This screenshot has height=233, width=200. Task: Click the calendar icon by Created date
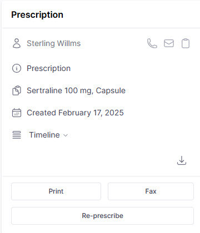(17, 113)
